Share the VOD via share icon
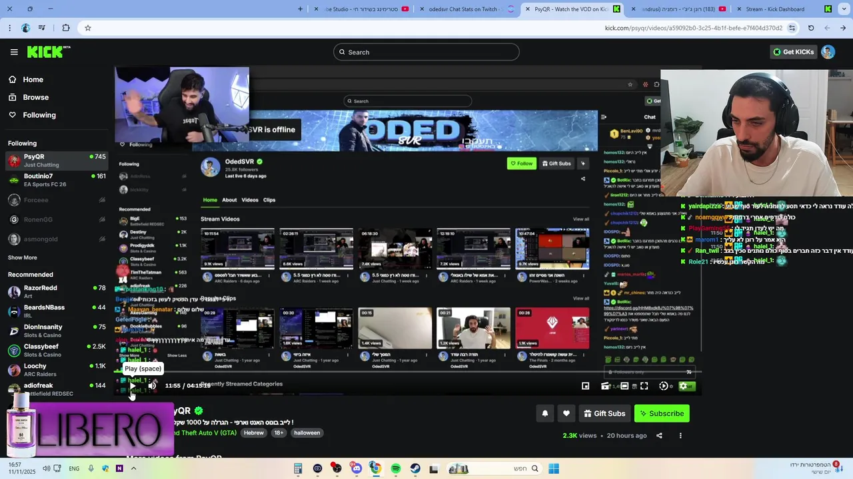853x479 pixels. (659, 436)
